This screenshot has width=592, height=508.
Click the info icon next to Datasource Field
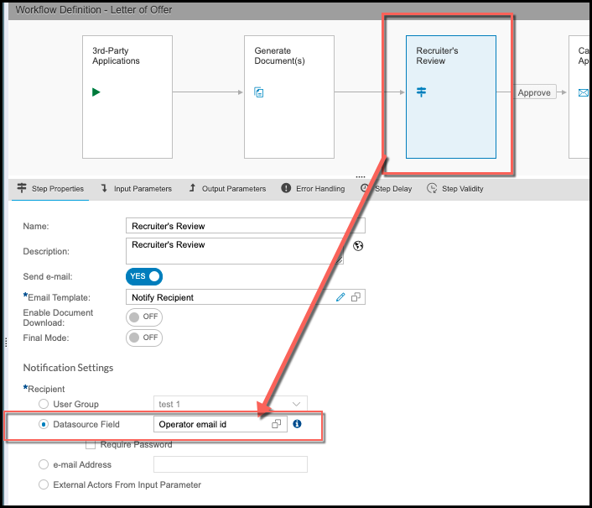[x=297, y=424]
